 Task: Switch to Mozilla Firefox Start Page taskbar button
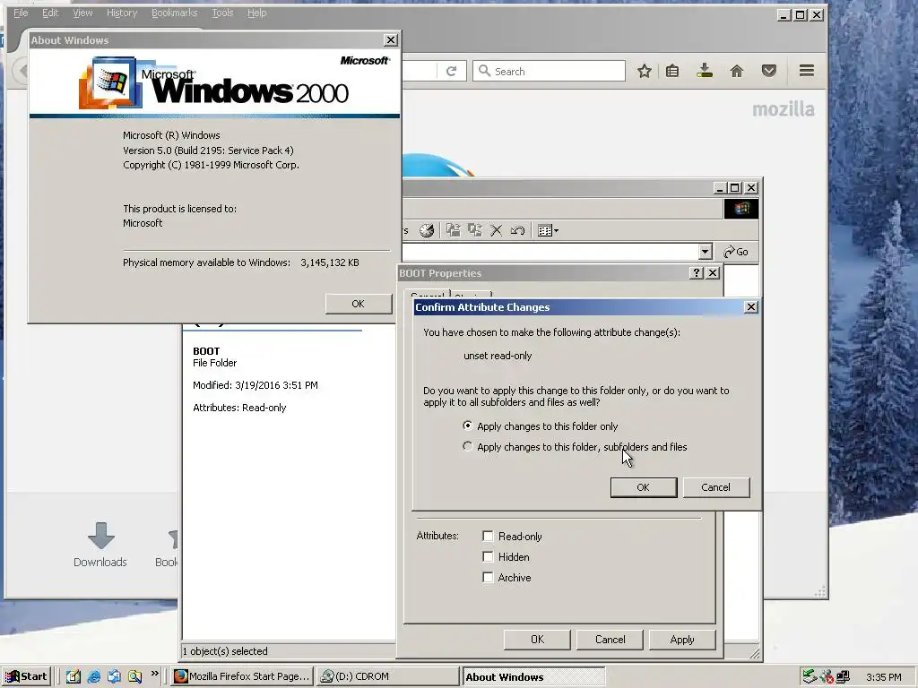pos(242,676)
